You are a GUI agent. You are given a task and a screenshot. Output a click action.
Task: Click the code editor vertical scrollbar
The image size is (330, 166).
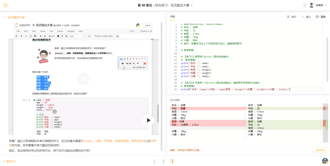coord(327,60)
